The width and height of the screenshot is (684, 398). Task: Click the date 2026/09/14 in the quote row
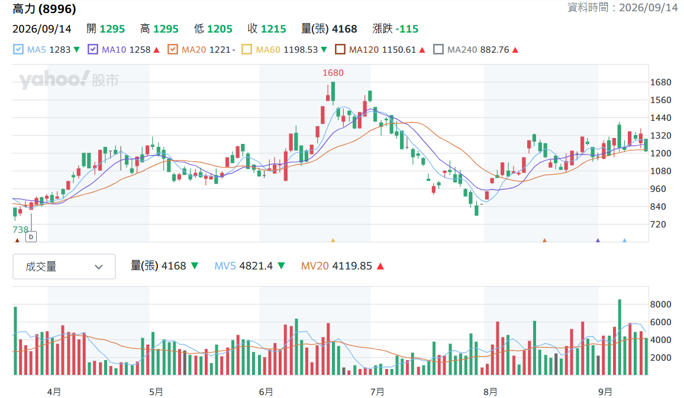click(x=42, y=29)
